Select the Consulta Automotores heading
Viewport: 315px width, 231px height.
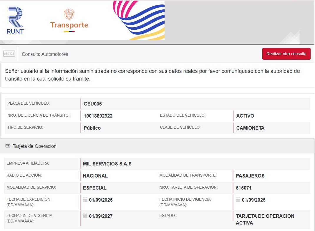pyautogui.click(x=45, y=54)
